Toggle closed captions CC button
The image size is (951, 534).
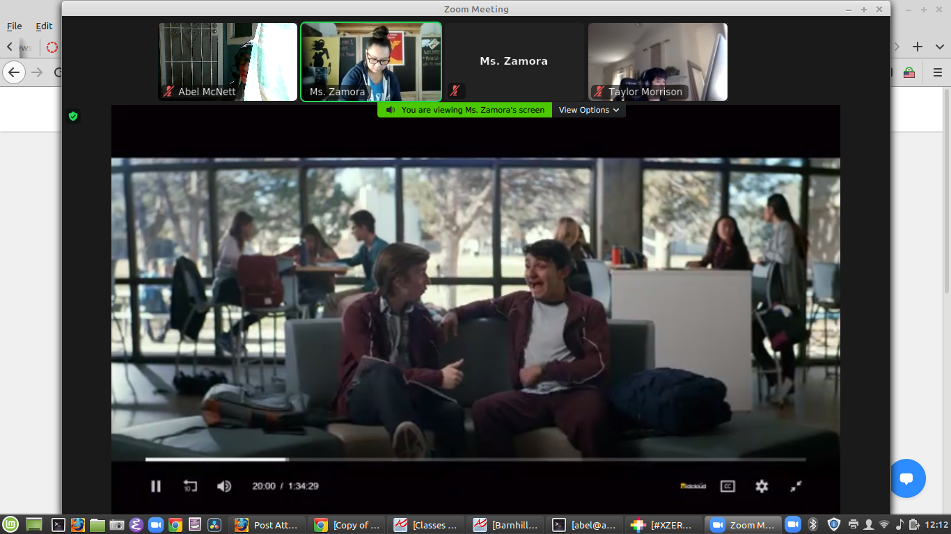[x=728, y=486]
